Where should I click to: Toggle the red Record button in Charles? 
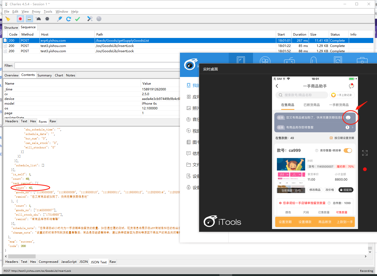click(20, 19)
